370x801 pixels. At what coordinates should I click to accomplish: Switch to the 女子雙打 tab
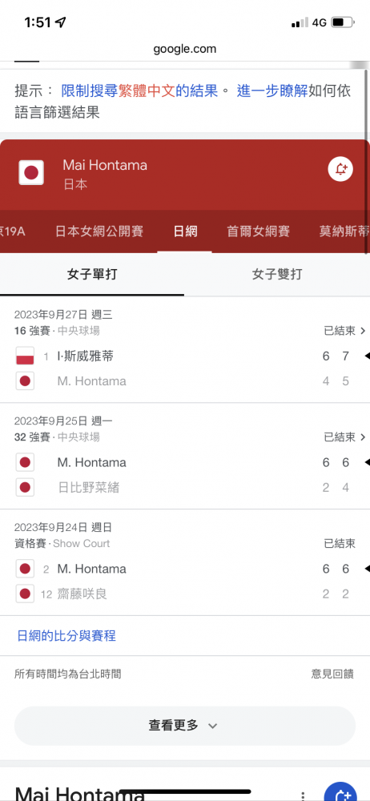pos(277,274)
